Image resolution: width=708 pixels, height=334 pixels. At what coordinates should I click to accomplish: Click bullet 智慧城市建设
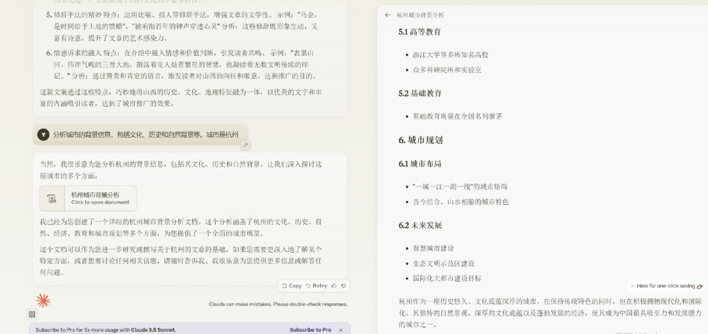433,248
